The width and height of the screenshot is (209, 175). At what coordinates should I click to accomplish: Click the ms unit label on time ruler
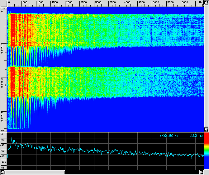click(3, 130)
